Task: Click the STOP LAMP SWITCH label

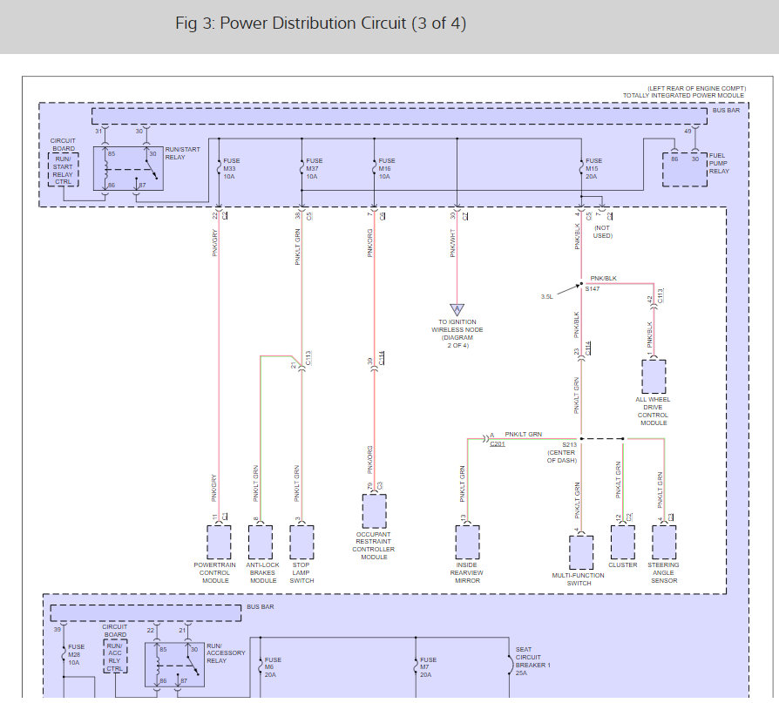Action: 301,573
